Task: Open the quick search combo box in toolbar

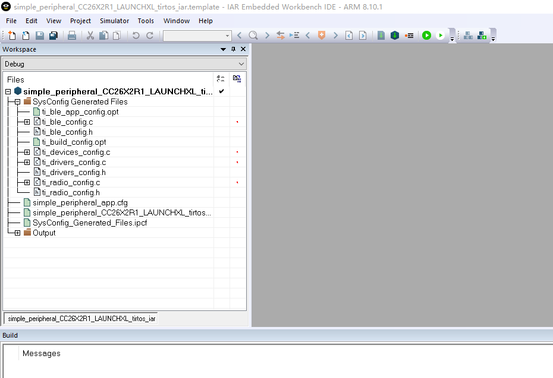Action: (x=197, y=36)
